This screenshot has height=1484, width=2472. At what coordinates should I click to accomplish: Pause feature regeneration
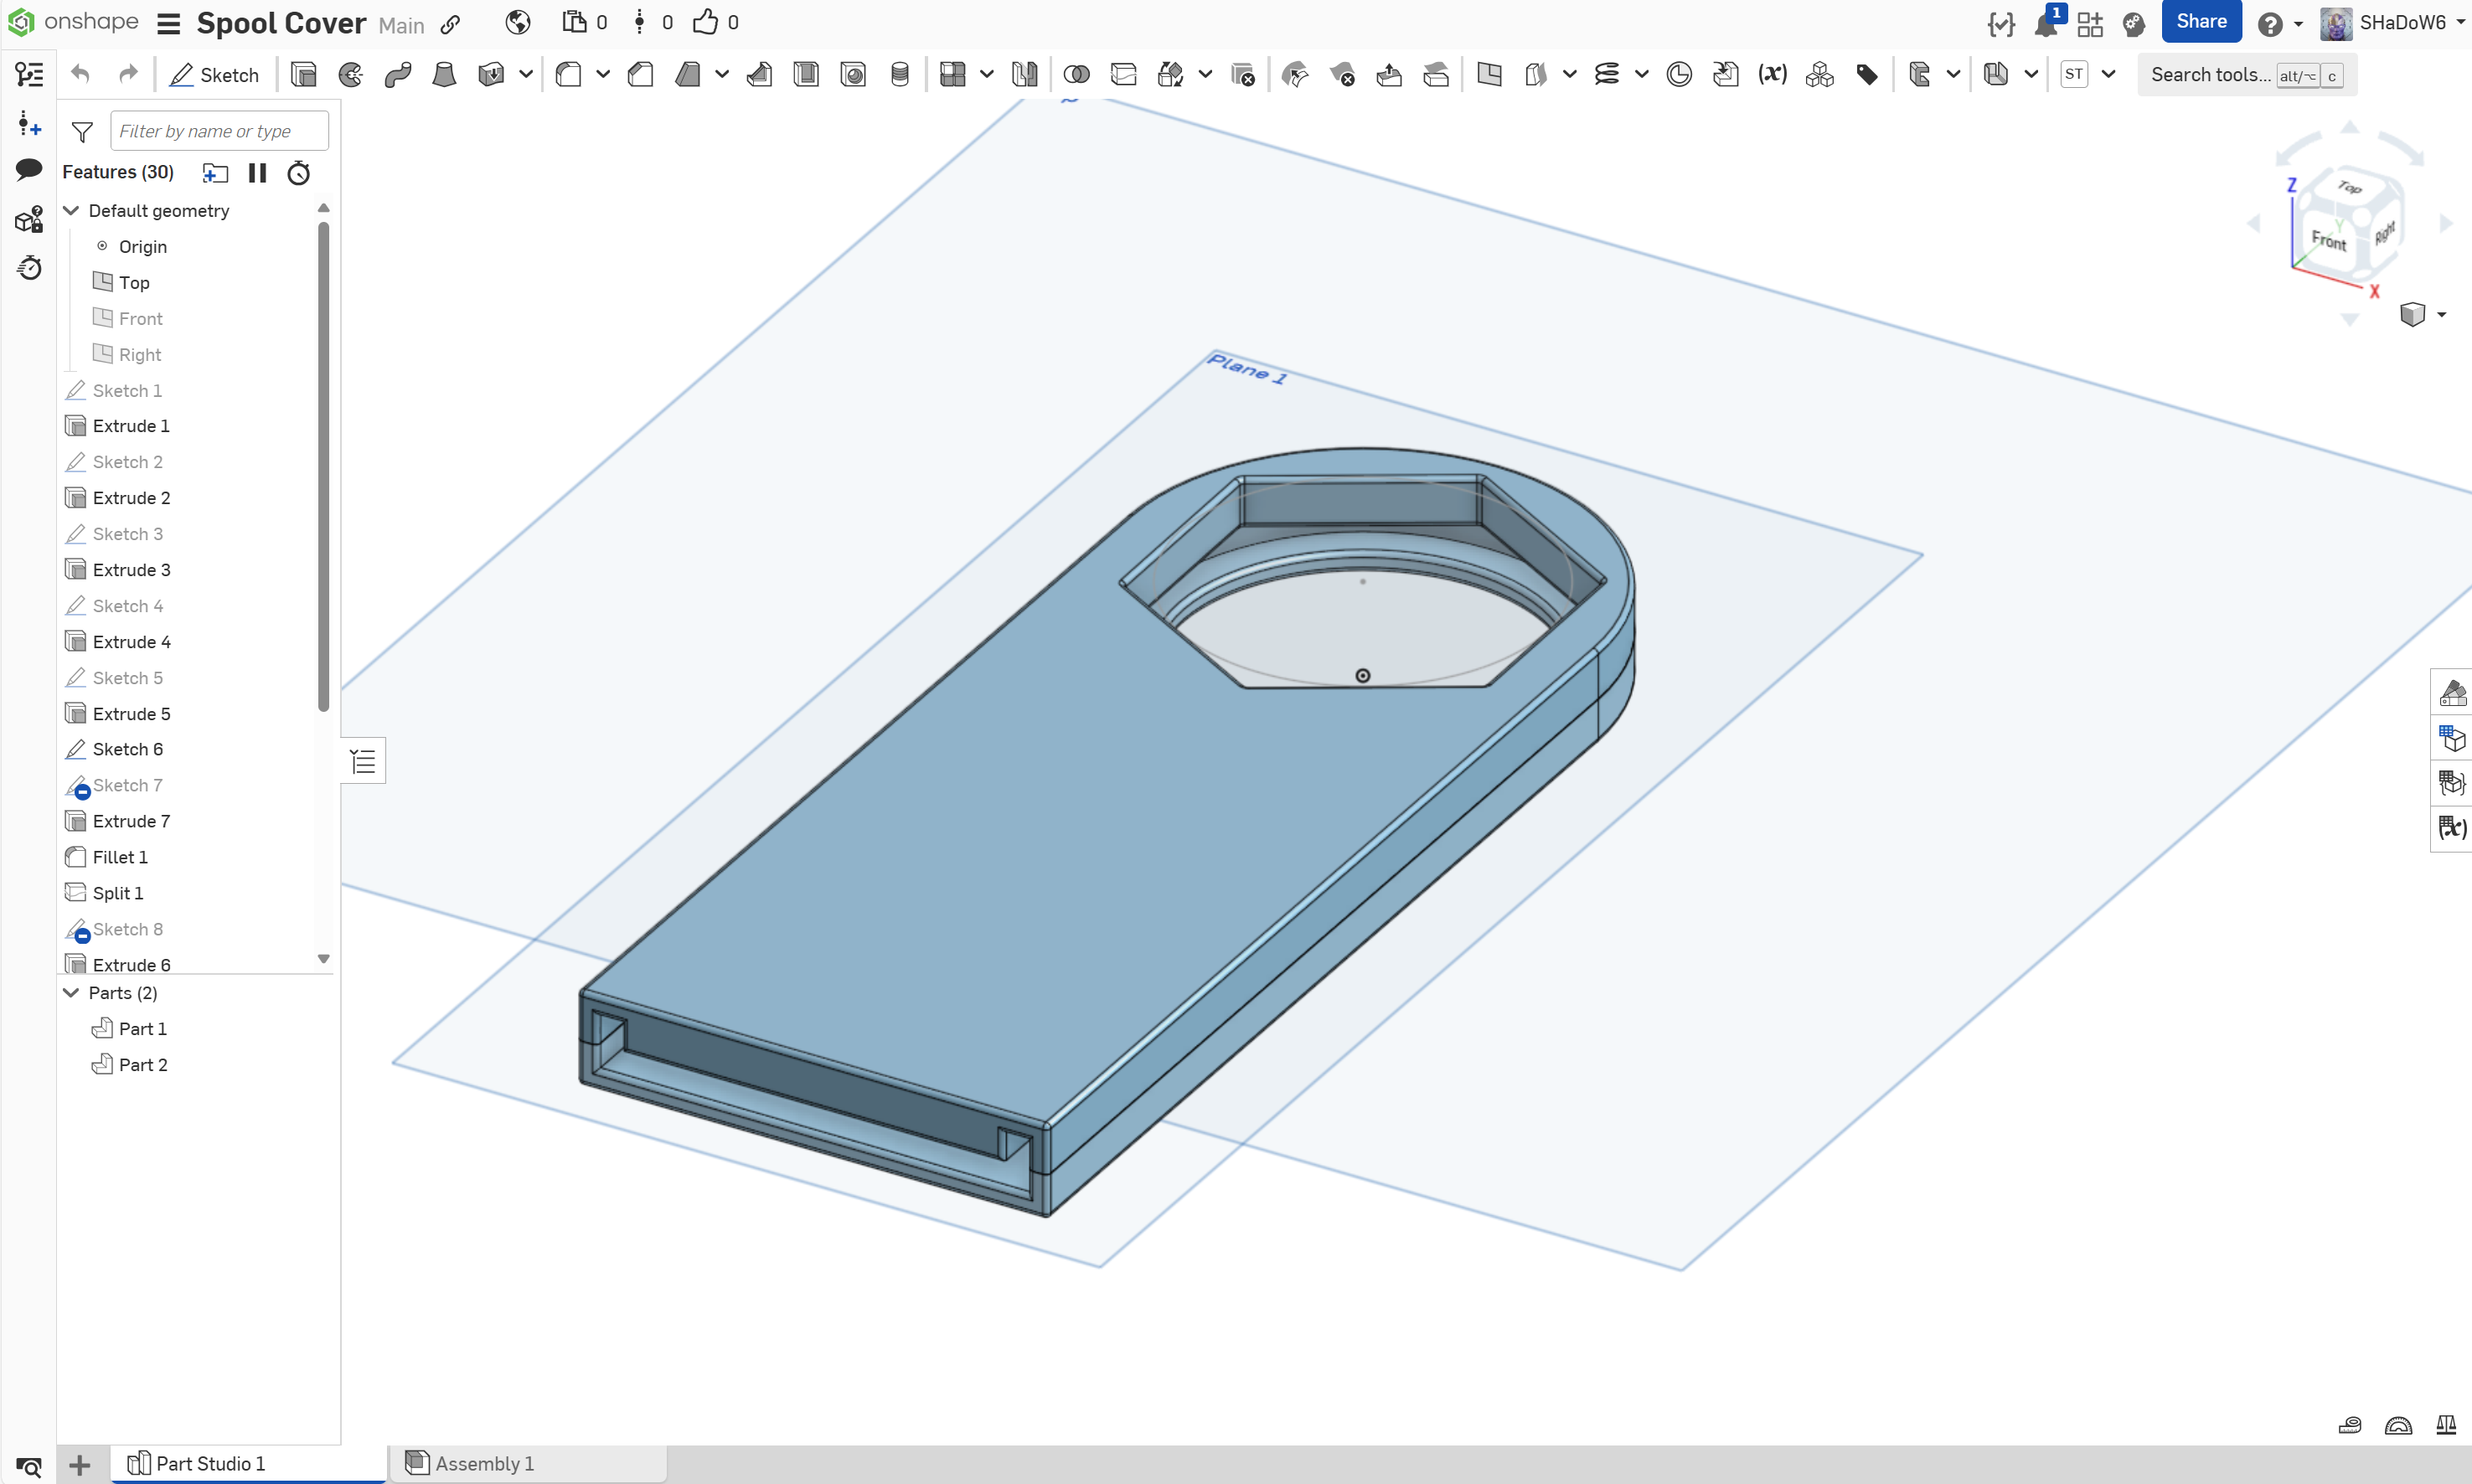tap(257, 173)
